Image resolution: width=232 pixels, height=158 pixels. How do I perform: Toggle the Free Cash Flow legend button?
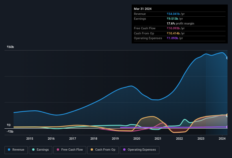(70, 150)
